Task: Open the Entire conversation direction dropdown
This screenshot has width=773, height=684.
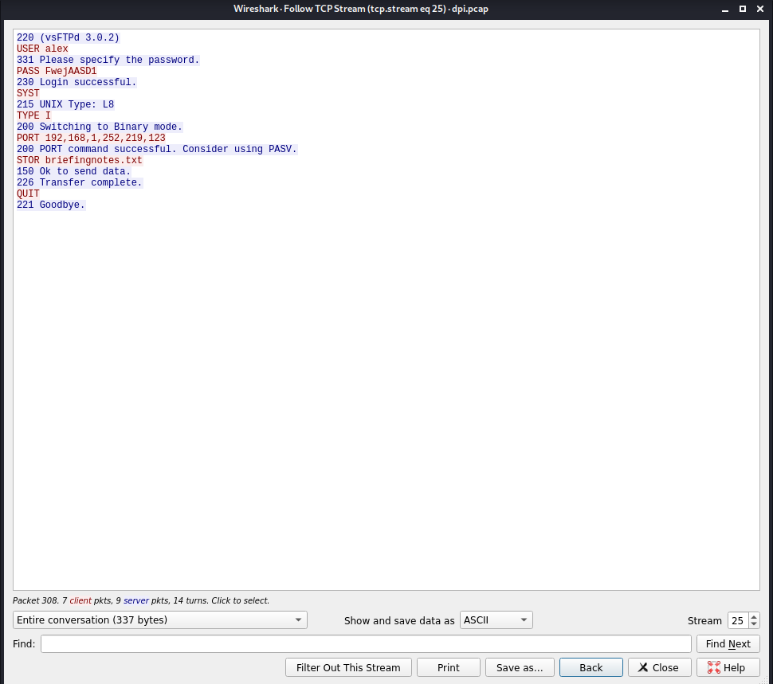Action: point(159,620)
